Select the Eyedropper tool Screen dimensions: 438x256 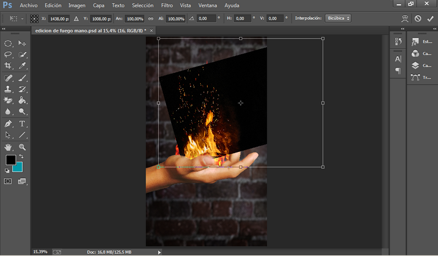click(x=22, y=65)
